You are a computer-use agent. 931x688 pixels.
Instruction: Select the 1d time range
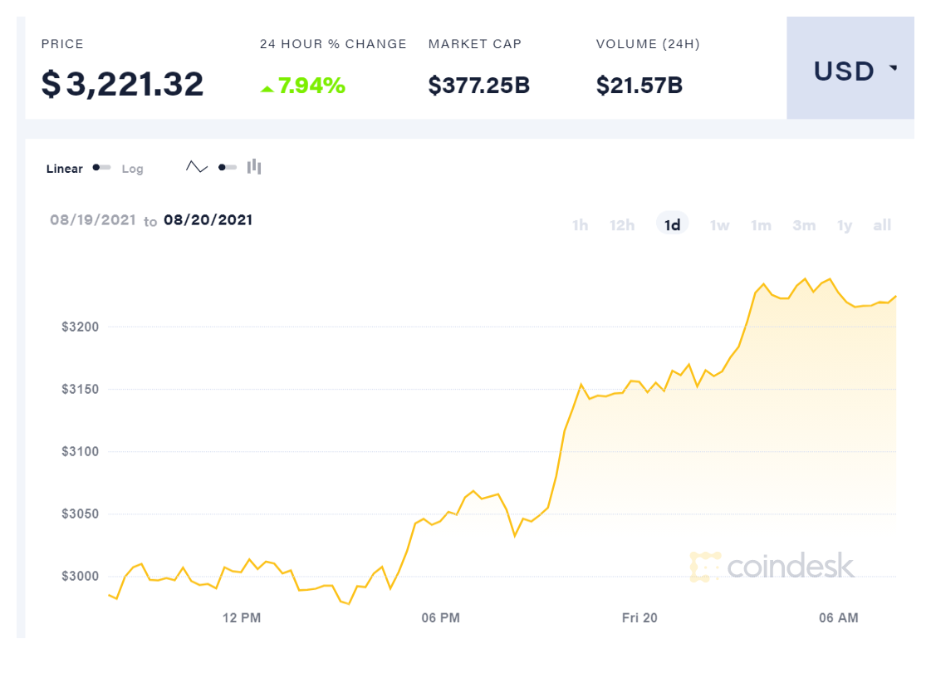pyautogui.click(x=673, y=225)
